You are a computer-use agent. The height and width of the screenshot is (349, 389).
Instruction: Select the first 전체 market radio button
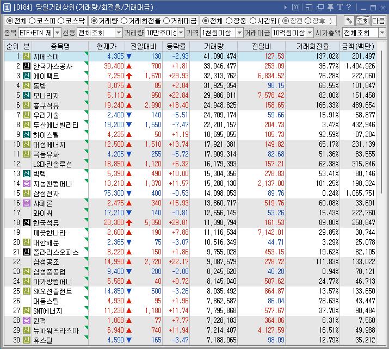10,21
